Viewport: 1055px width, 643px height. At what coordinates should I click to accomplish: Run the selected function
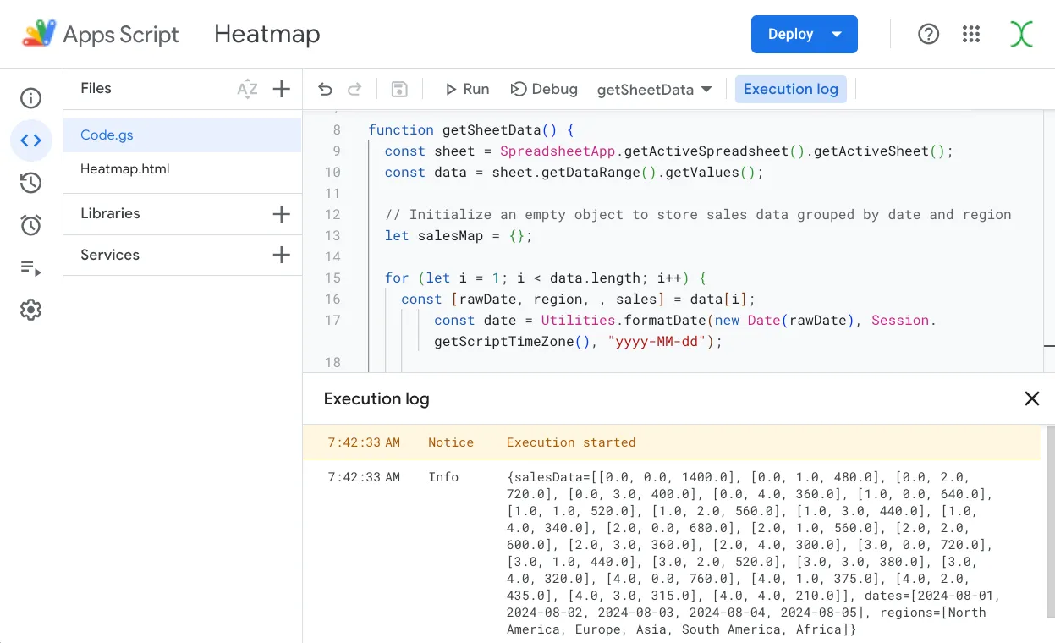tap(467, 89)
